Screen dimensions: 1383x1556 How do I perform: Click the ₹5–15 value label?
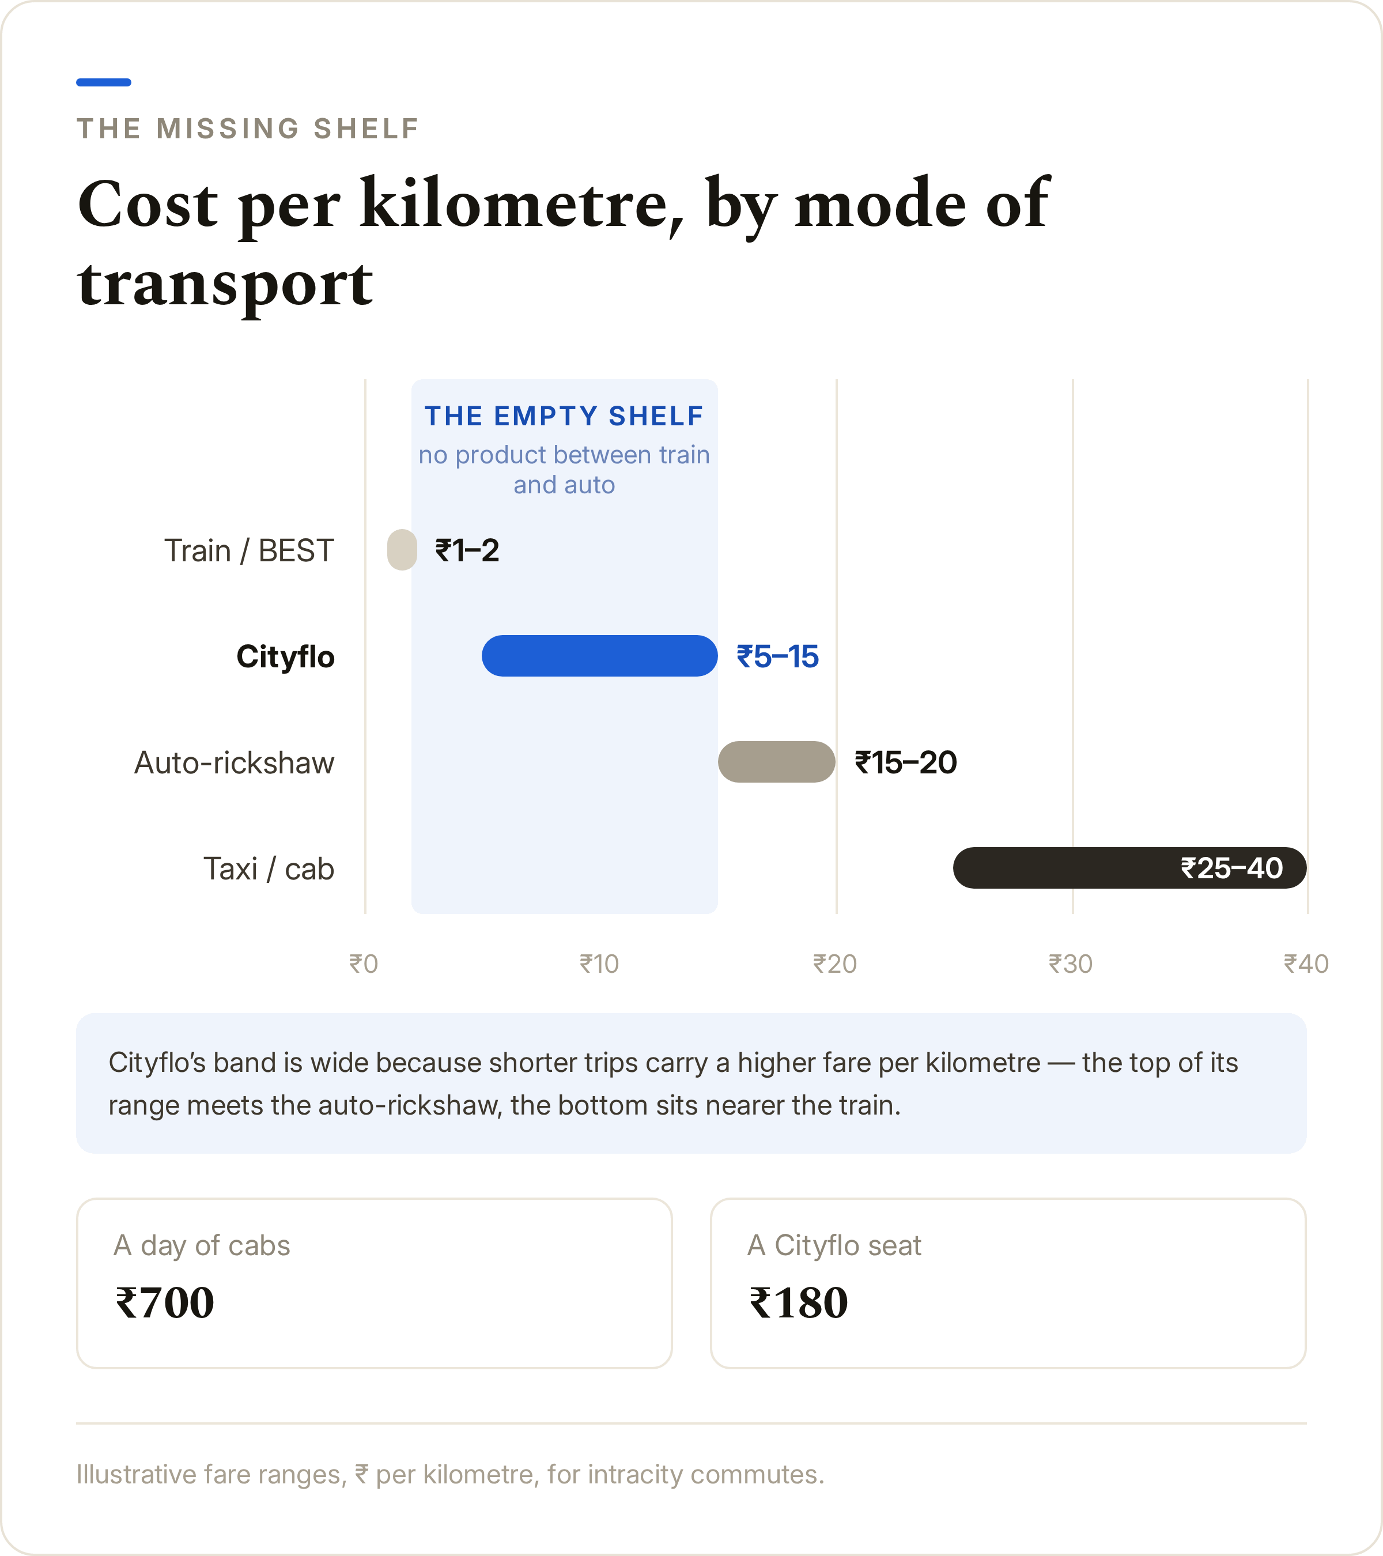[x=777, y=656]
